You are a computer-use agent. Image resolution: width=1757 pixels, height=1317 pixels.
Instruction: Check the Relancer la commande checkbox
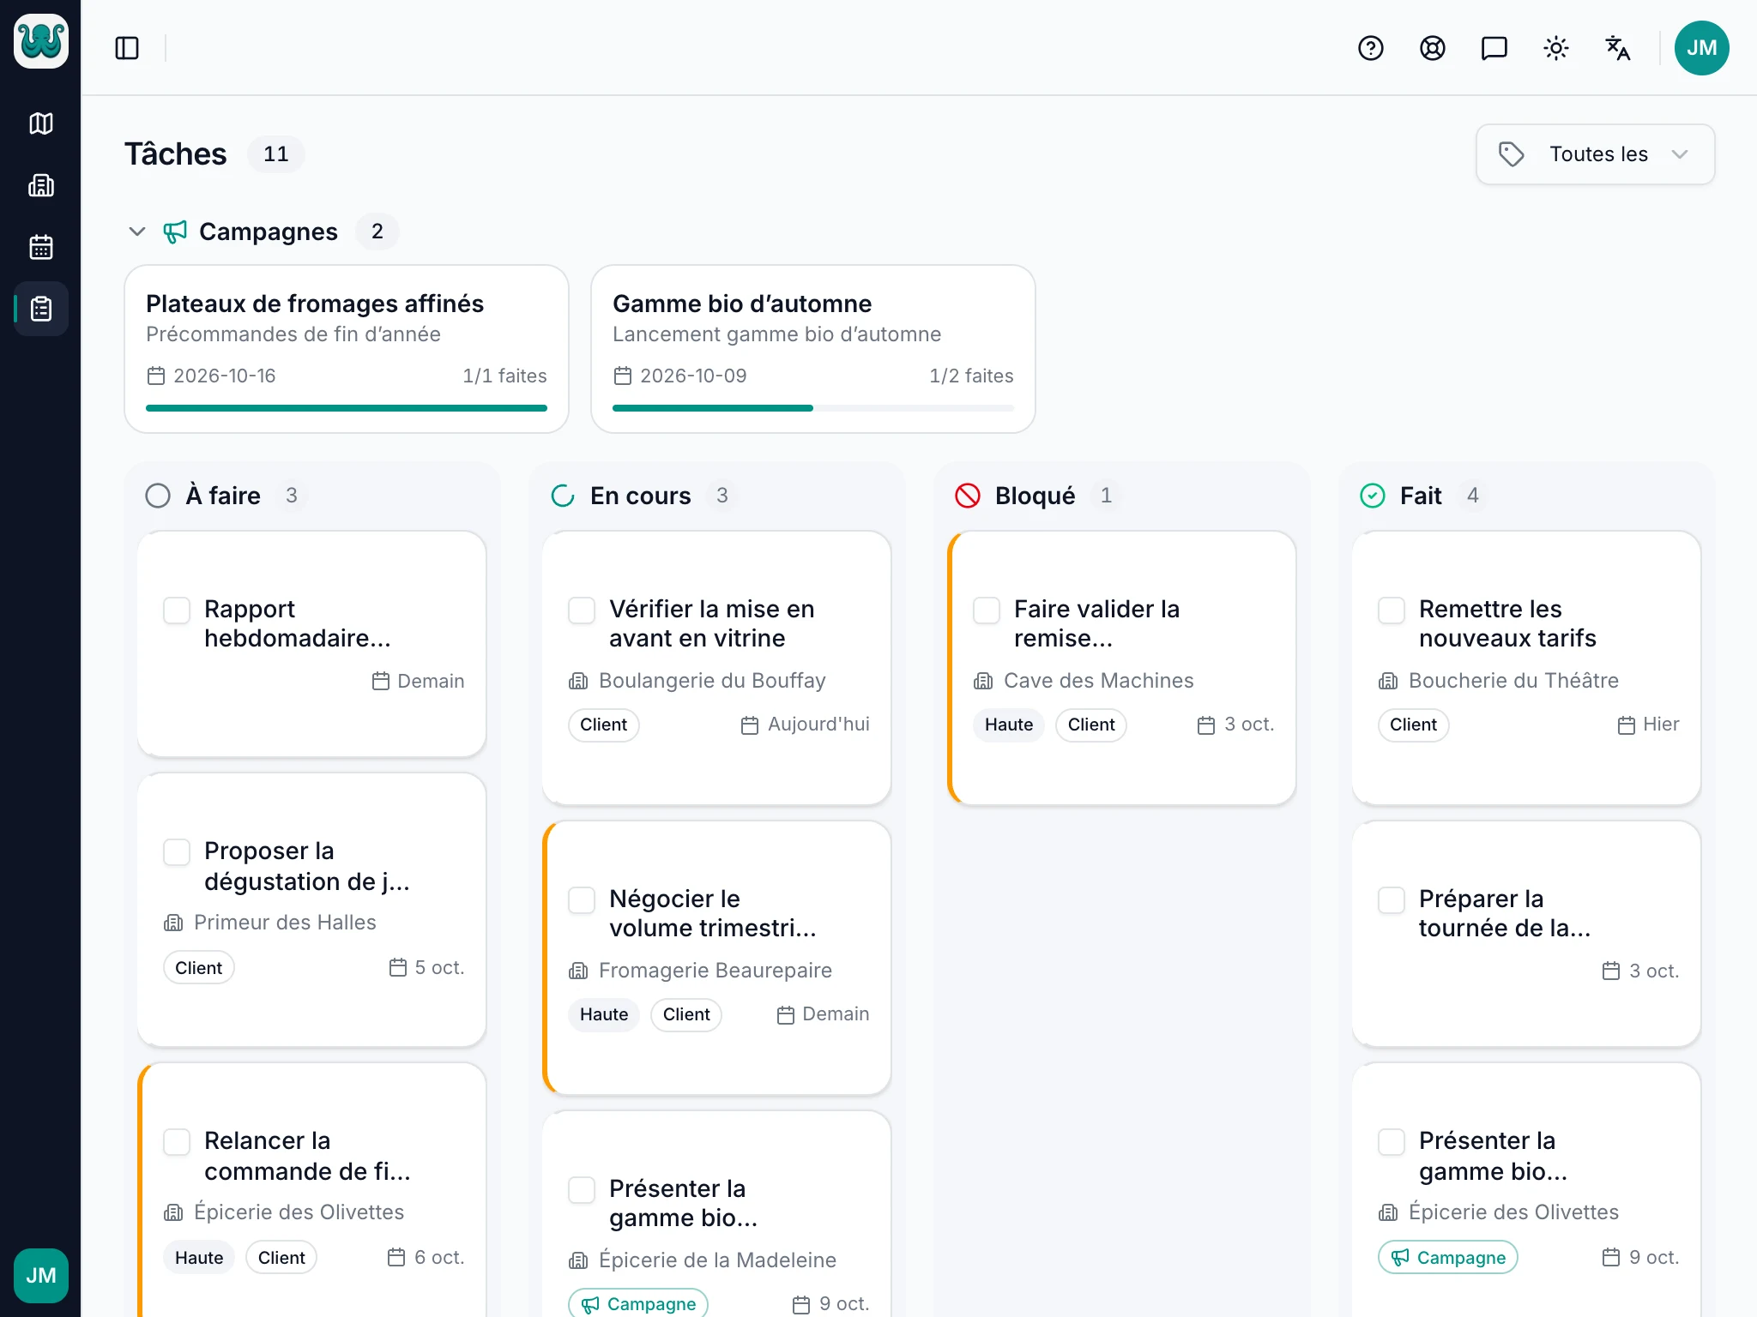[177, 1142]
